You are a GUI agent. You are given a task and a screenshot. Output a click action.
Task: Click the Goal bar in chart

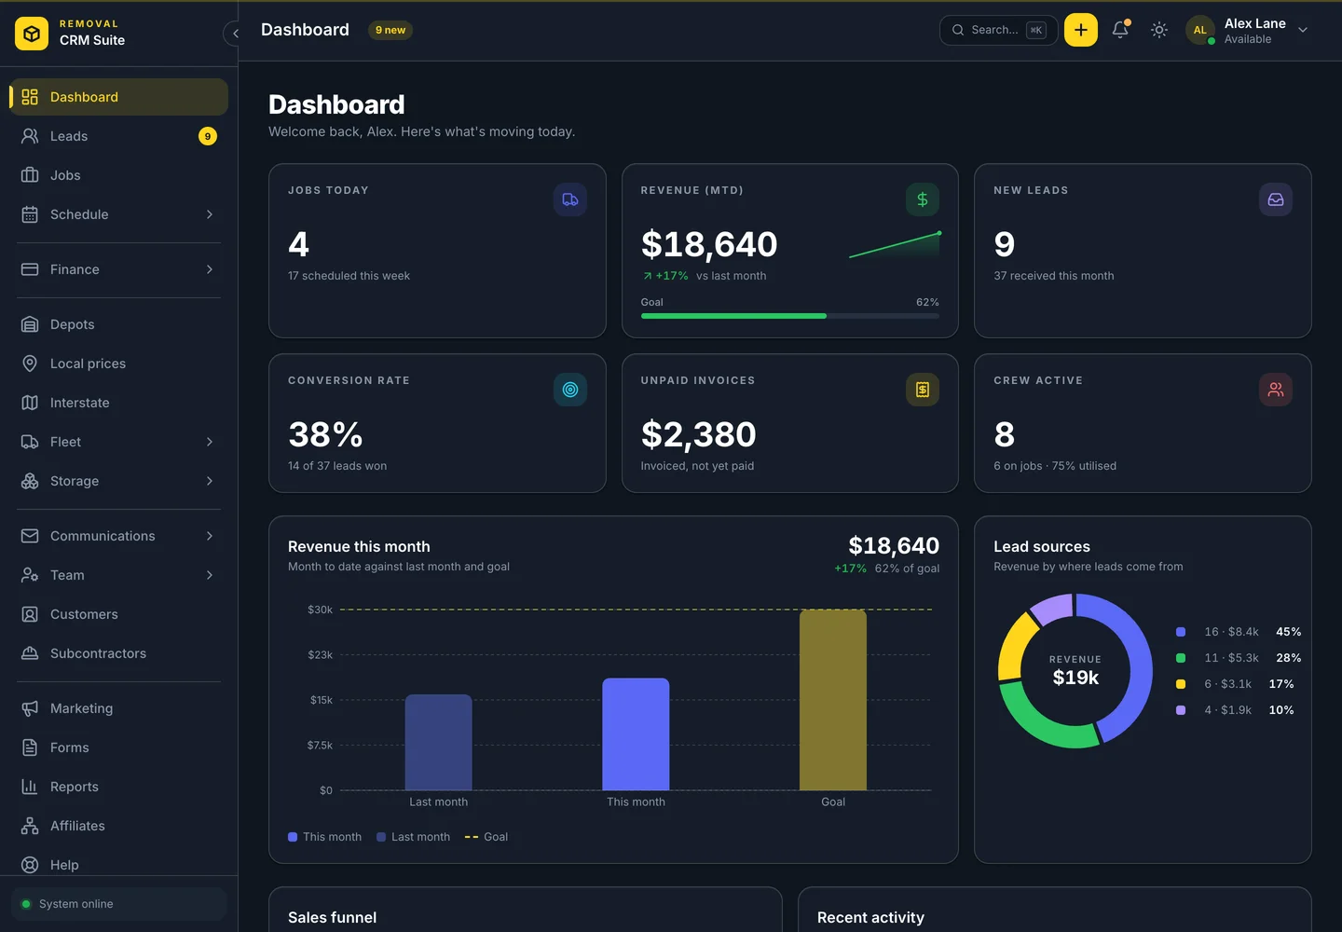pos(833,700)
